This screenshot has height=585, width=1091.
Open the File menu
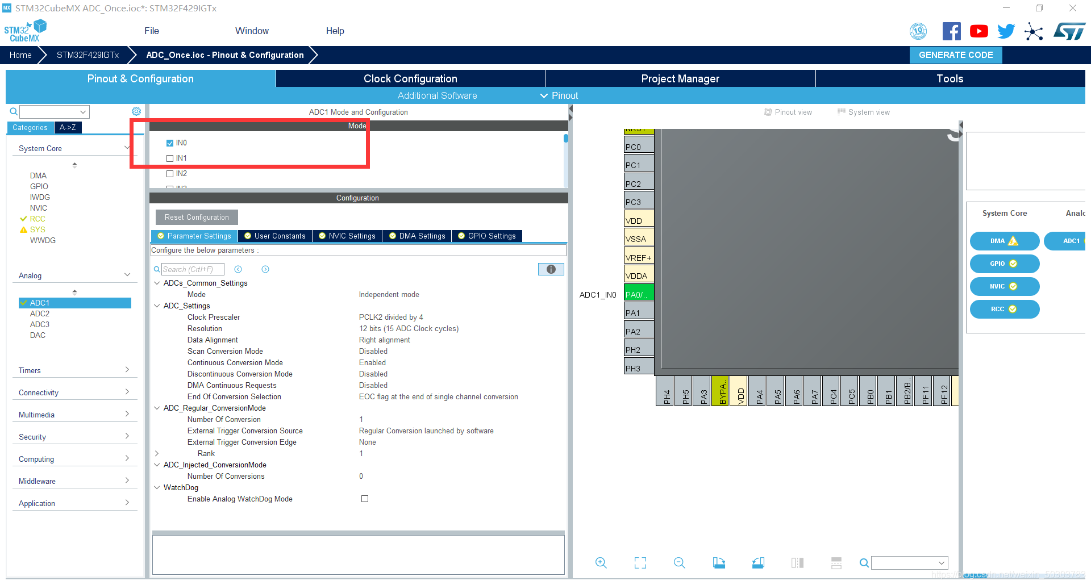[152, 31]
